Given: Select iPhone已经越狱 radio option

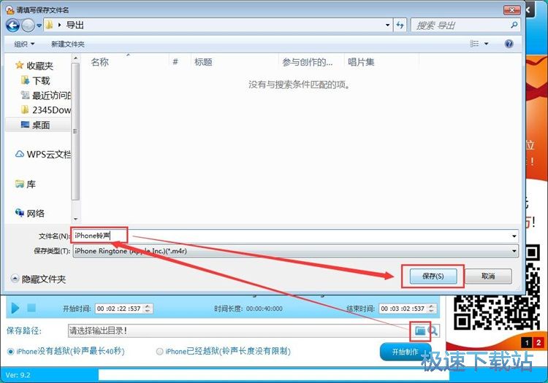Looking at the screenshot, I should point(224,351).
